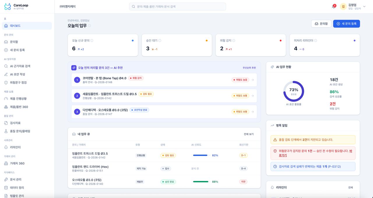Click number 1 badge on 코어덴탈 row
Viewport: 373px width, 198px height.
[x=77, y=80]
